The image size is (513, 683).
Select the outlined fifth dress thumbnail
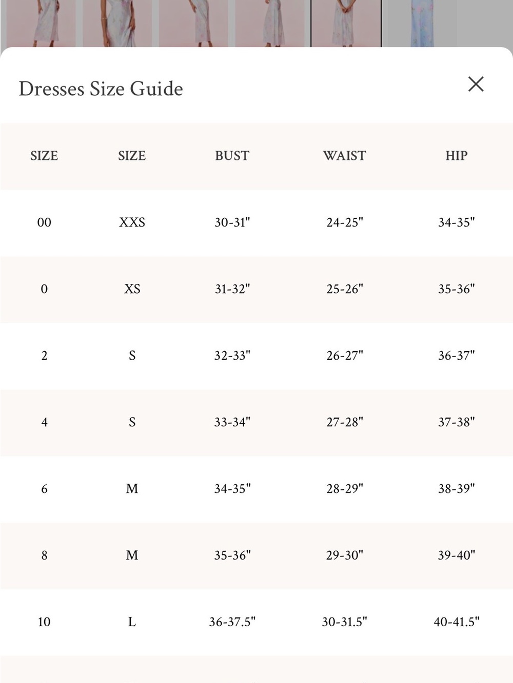pyautogui.click(x=346, y=24)
